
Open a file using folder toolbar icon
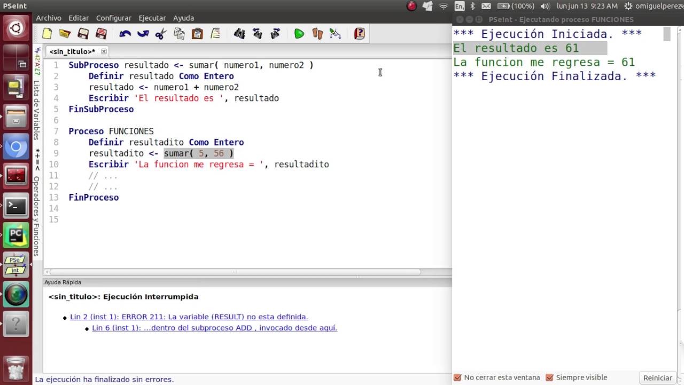coord(65,34)
